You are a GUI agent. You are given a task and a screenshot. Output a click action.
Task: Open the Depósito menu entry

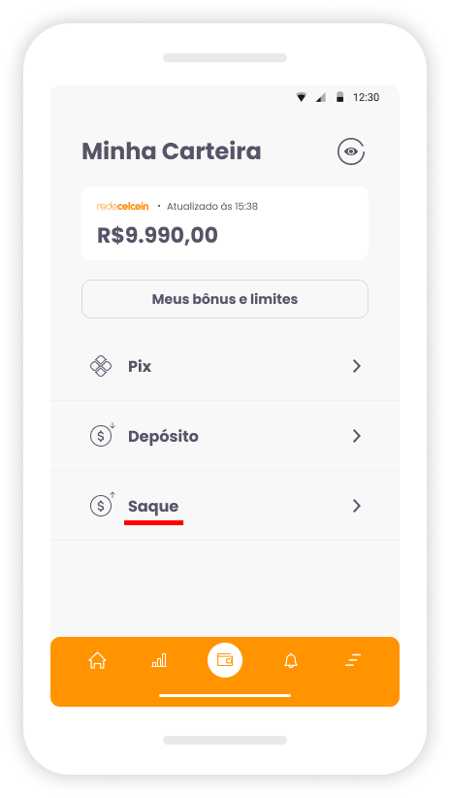(x=225, y=436)
